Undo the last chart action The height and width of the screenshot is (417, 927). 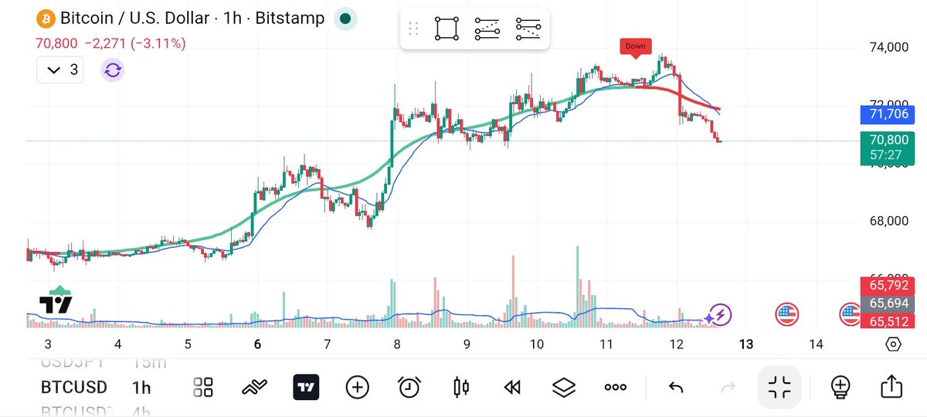point(676,387)
